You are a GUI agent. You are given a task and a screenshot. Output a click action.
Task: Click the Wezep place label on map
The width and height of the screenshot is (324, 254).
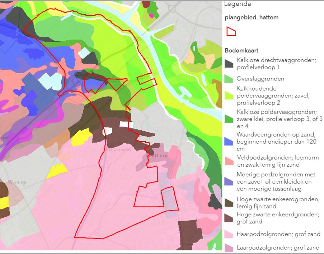[x=16, y=182]
